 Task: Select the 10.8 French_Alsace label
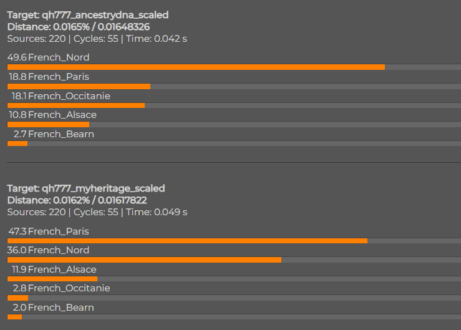52,115
